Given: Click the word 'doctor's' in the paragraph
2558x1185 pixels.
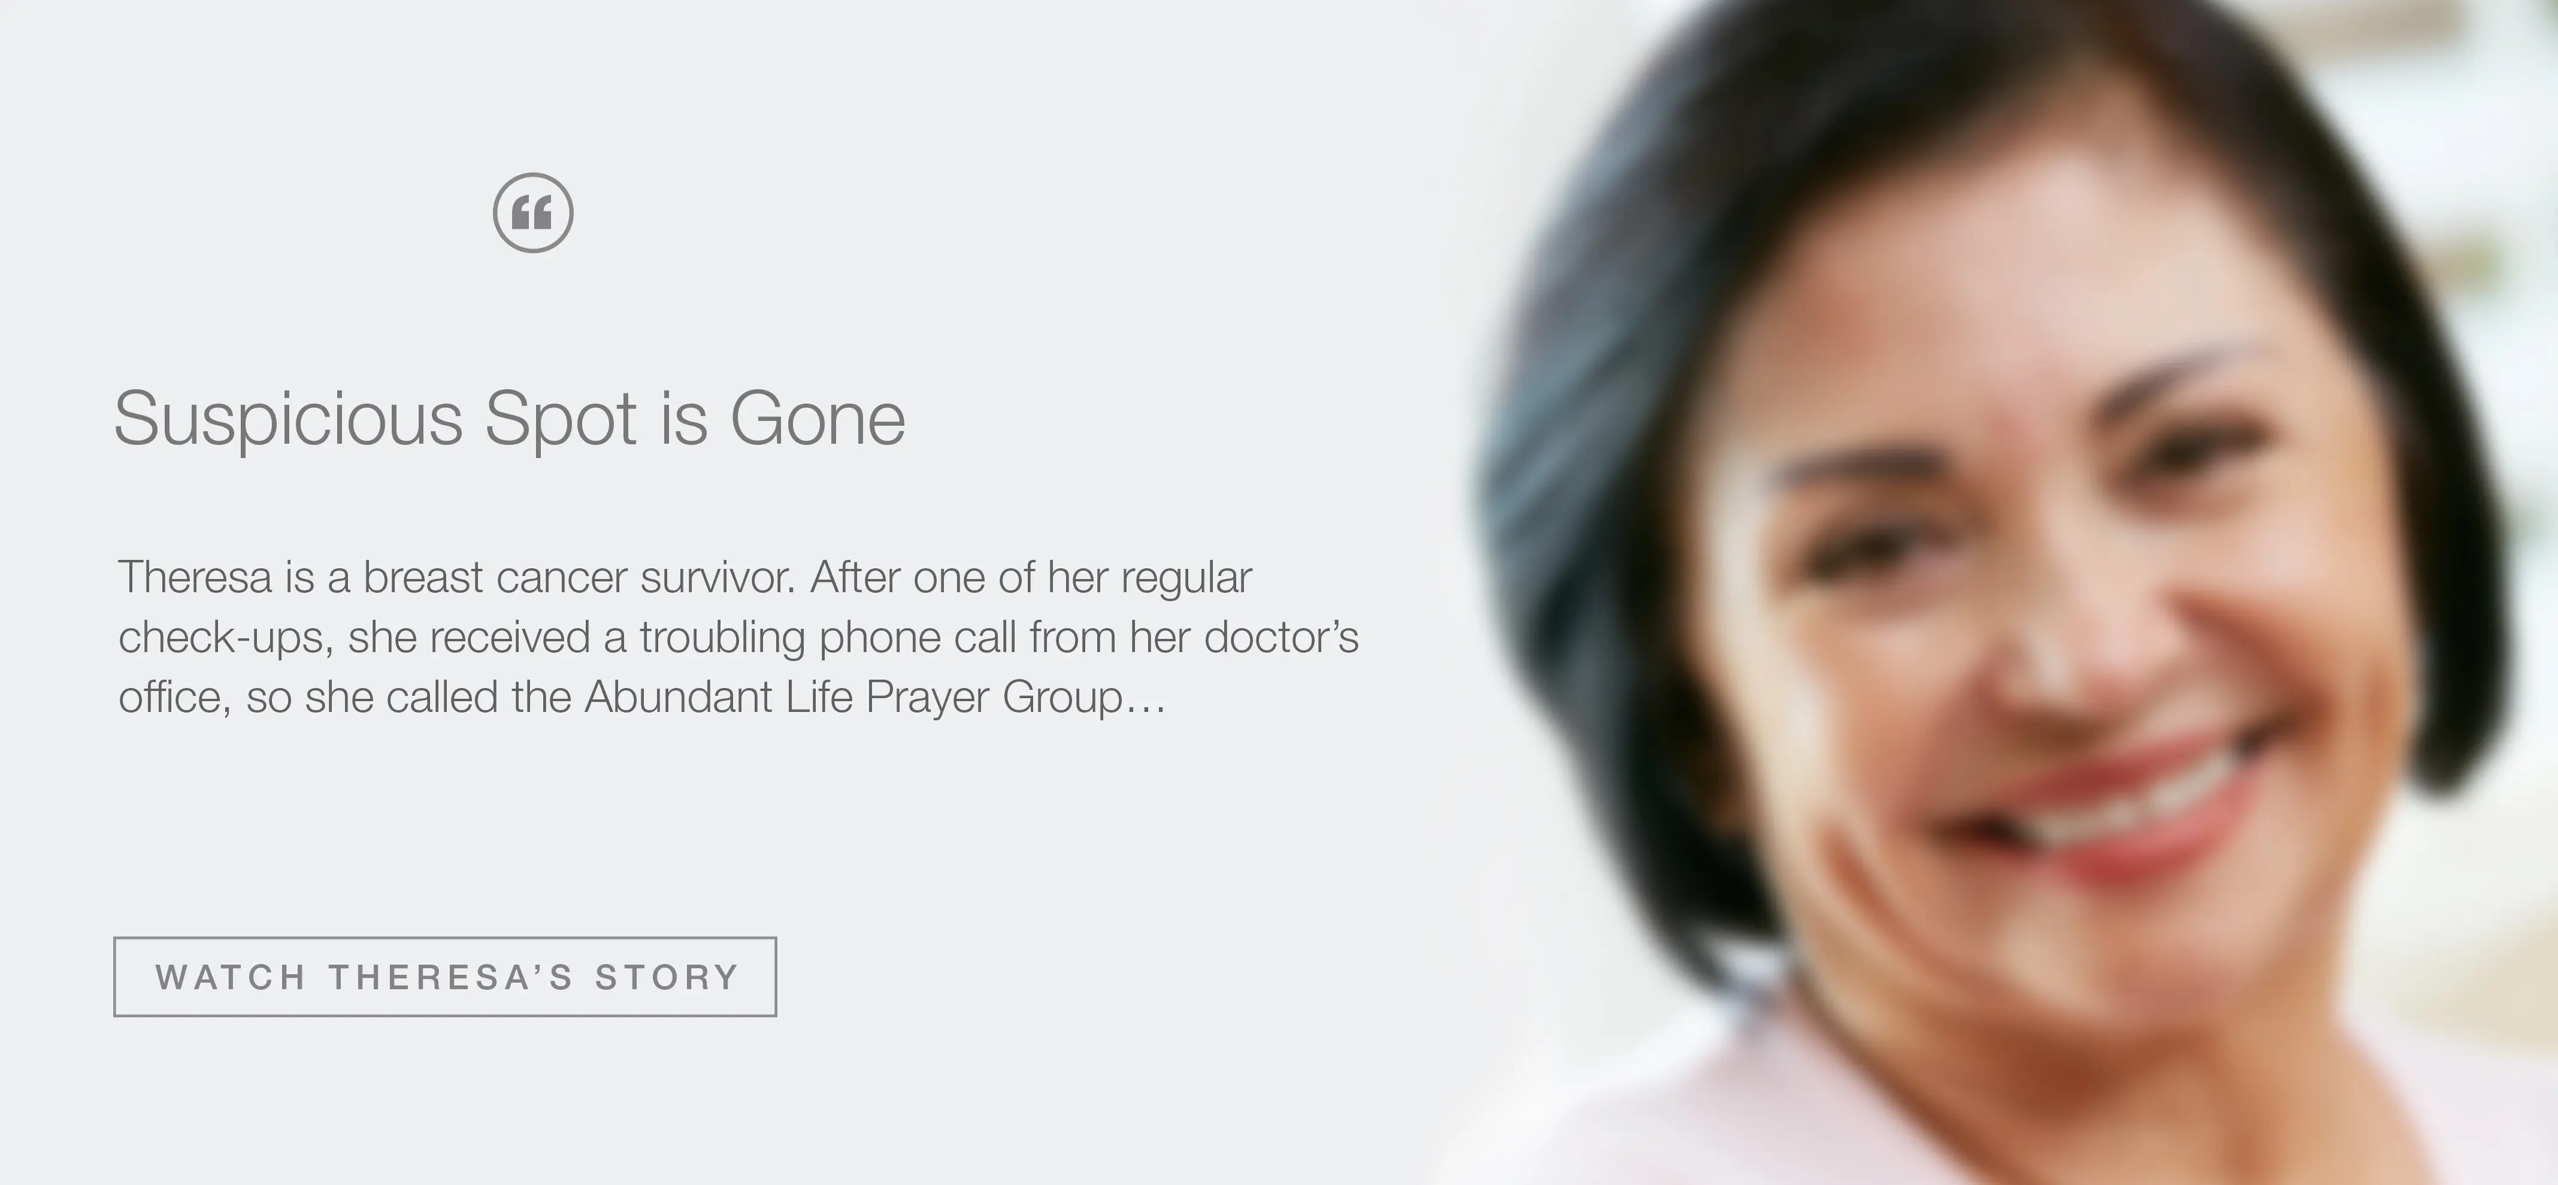Looking at the screenshot, I should coord(1281,637).
